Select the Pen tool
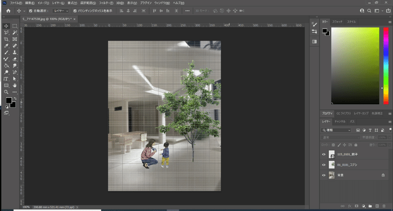Viewport: 393px width, 211px height. (15, 72)
